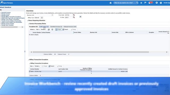Click Wrap in Billing Transaction Exceptions toolbar
The height and width of the screenshot is (95, 170).
[59, 66]
